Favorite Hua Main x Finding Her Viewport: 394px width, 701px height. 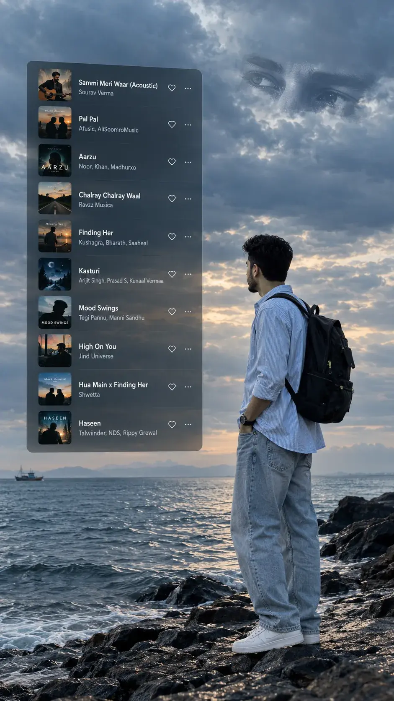click(172, 387)
